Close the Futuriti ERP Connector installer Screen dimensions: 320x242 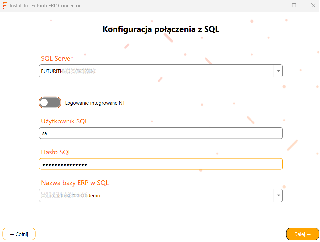313,5
